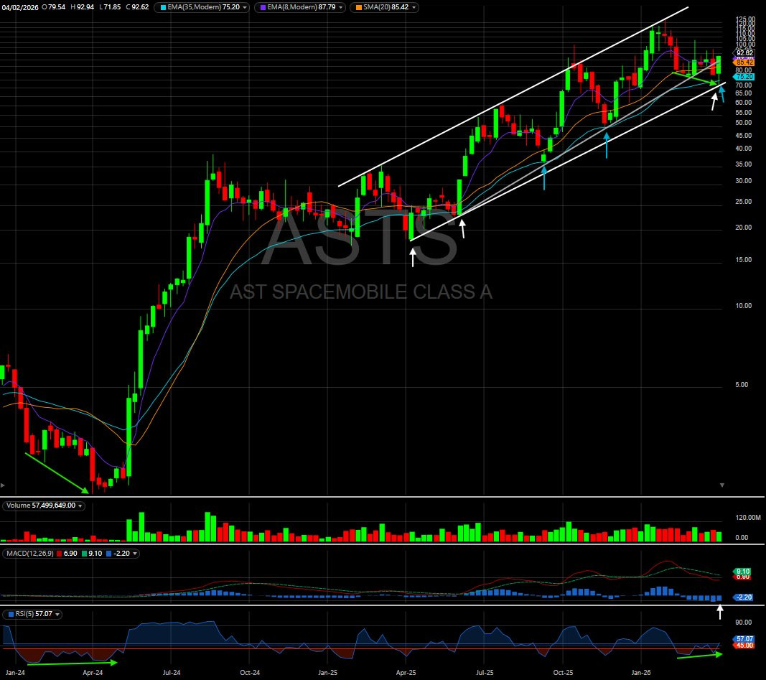
Task: Select the blue 57.07 RSI axis tag
Action: [x=744, y=638]
